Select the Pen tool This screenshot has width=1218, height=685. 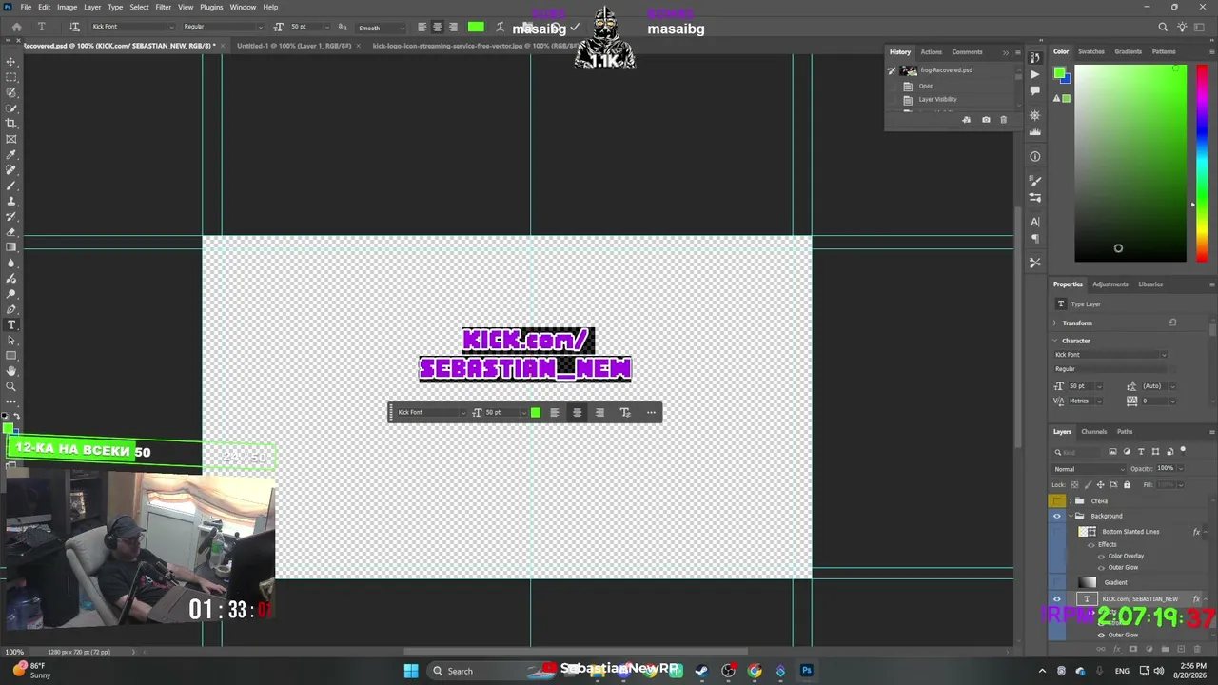tap(11, 309)
